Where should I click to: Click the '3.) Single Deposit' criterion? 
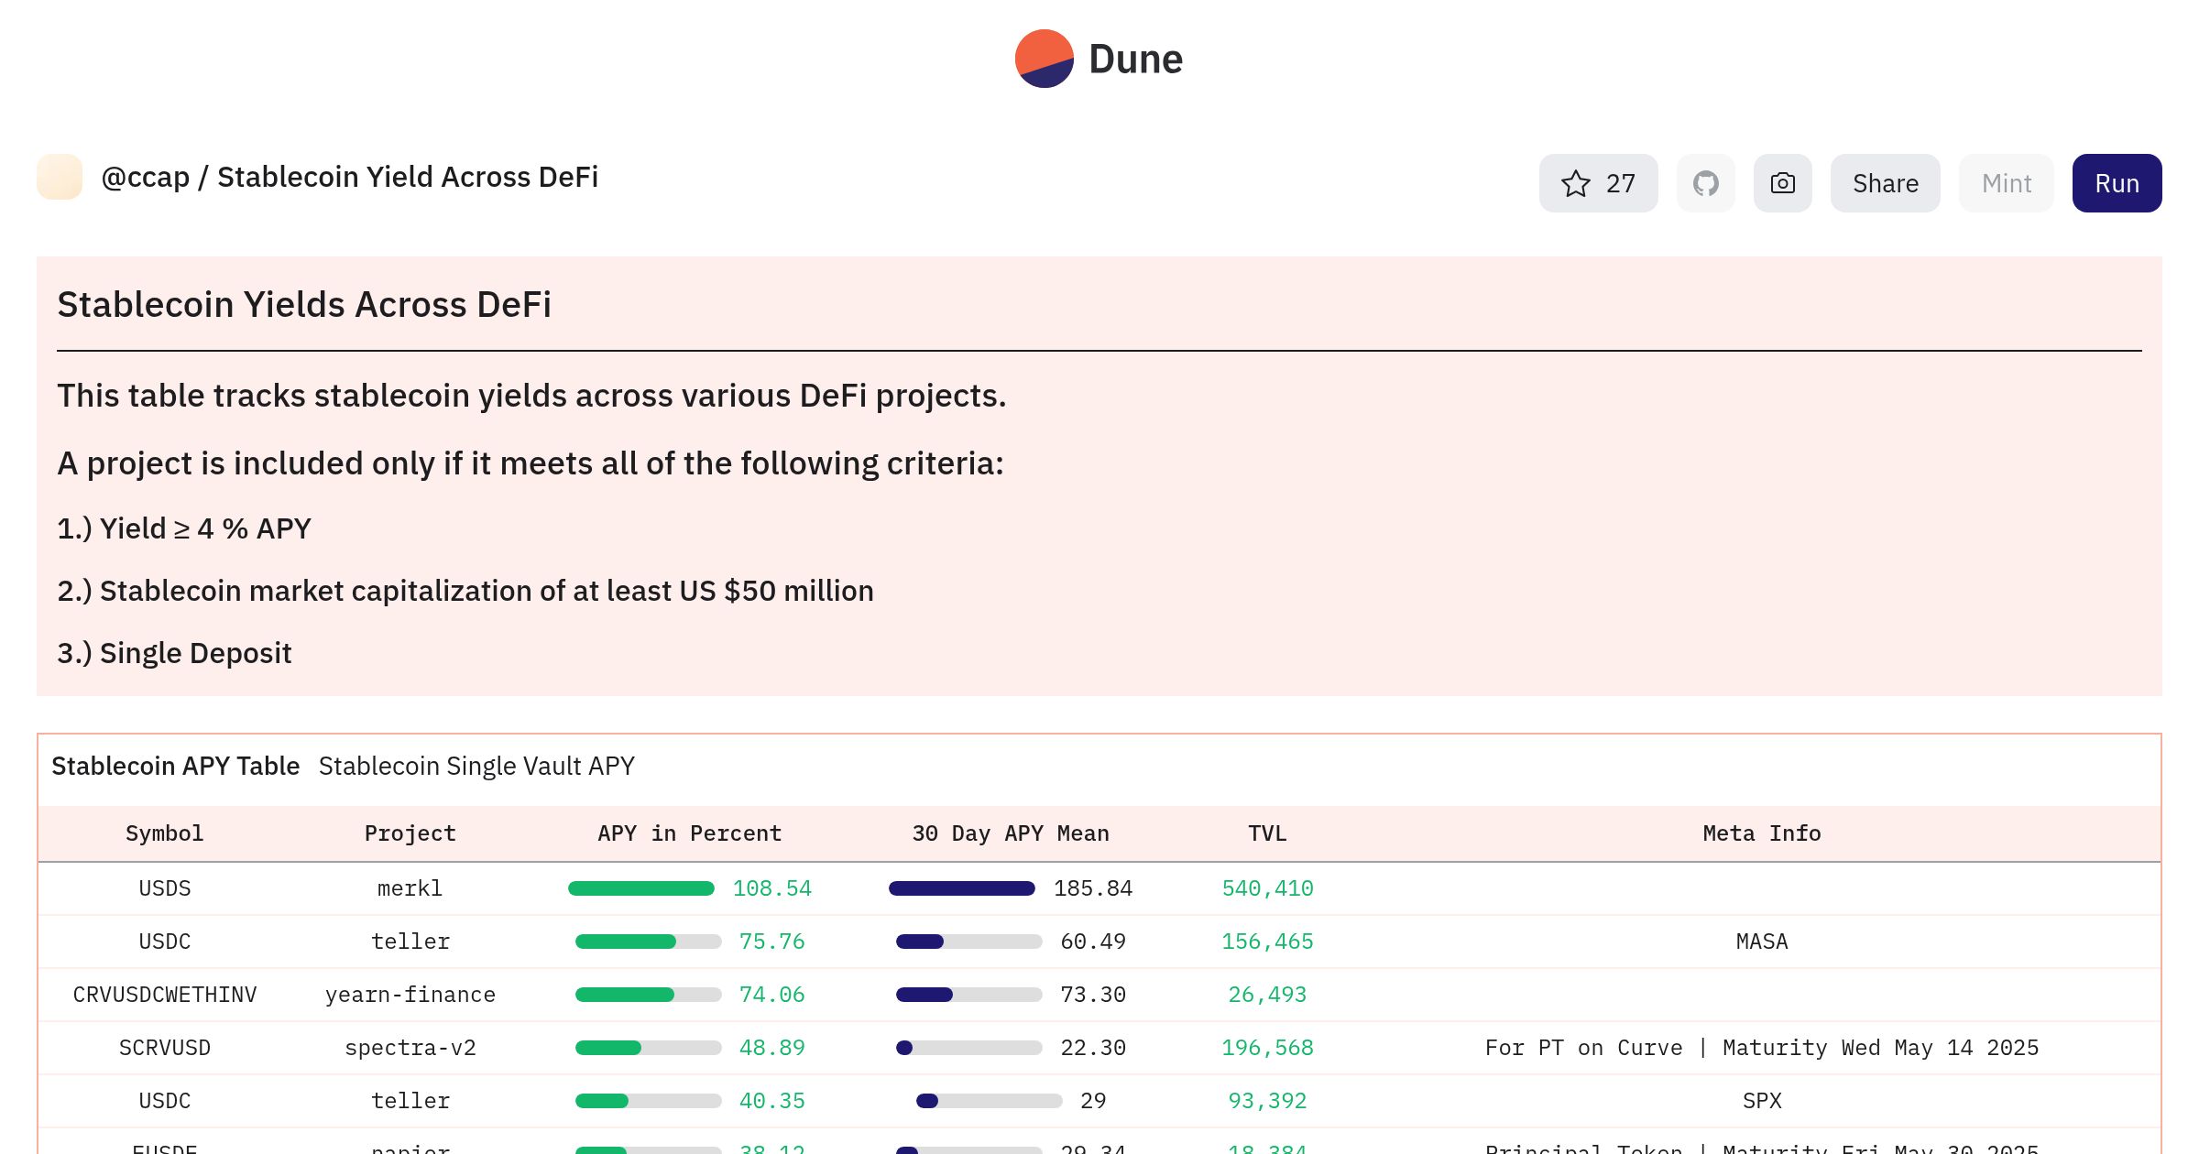(174, 653)
